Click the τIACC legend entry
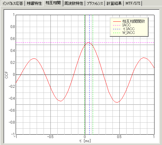 (129, 29)
